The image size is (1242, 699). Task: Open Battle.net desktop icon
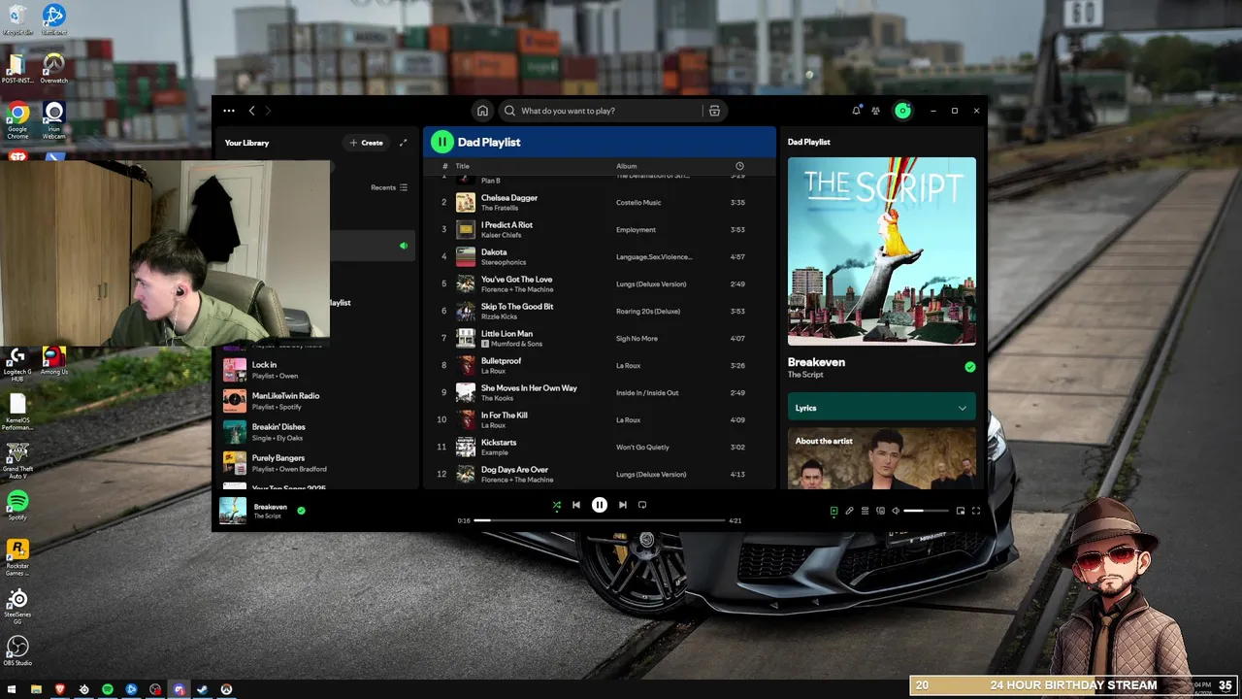[x=54, y=19]
